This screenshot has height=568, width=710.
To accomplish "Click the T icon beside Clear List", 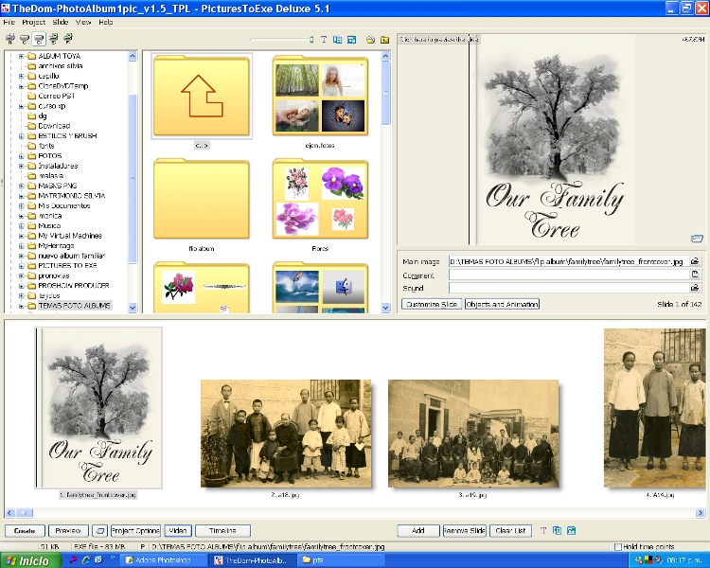I will tap(543, 530).
